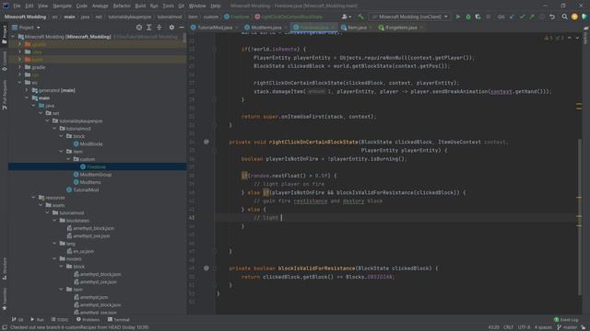
Task: Click the yellow avatar icon in toolbar
Action: pos(574,17)
